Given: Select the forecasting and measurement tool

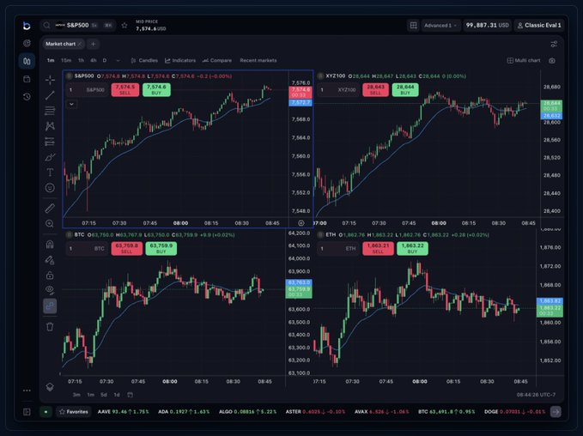Looking at the screenshot, I should (x=50, y=142).
